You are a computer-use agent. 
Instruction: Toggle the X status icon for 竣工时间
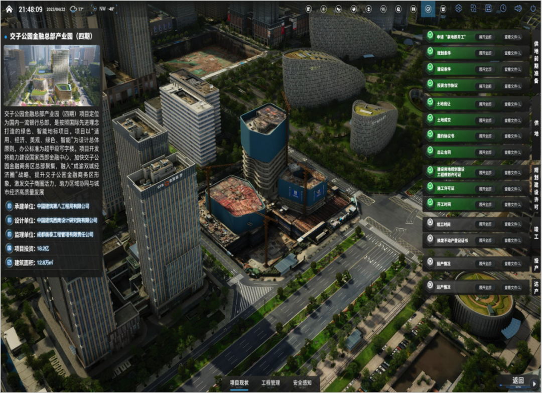430,222
